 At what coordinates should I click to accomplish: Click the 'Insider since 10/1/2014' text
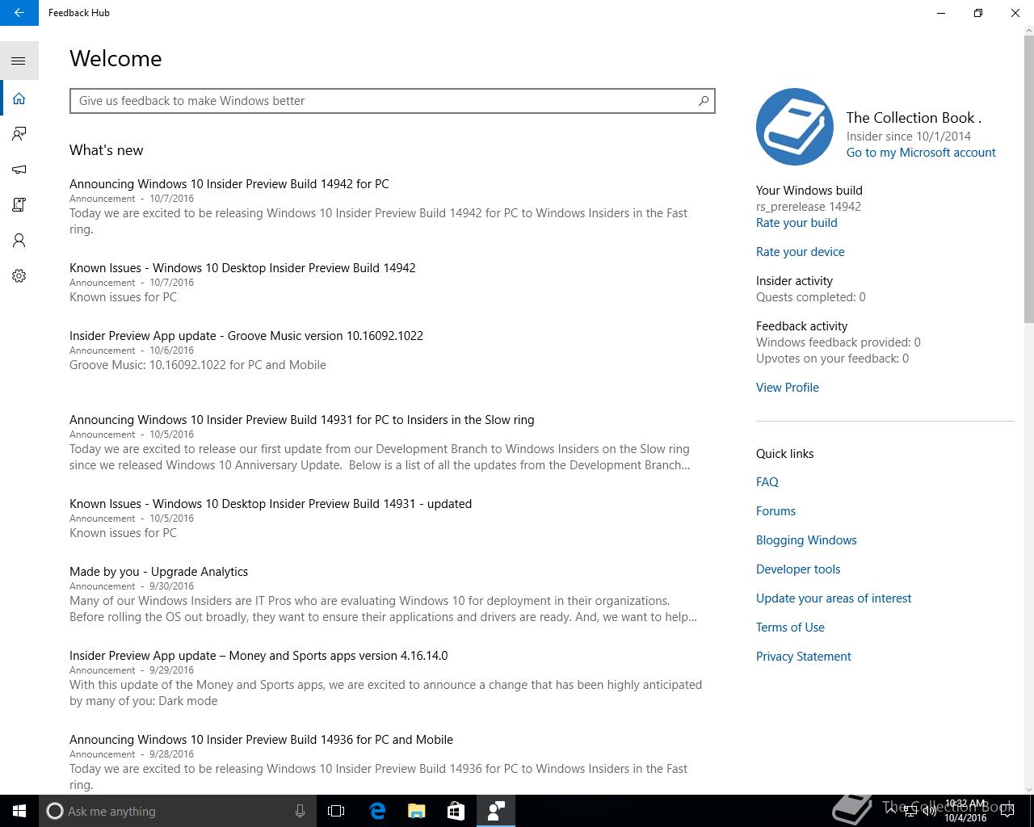(x=909, y=136)
